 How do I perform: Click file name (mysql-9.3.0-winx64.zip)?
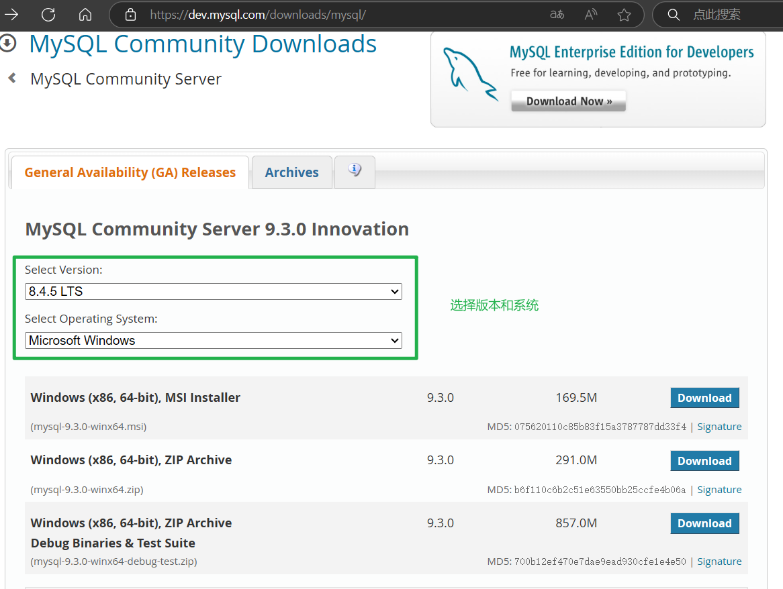pos(87,489)
